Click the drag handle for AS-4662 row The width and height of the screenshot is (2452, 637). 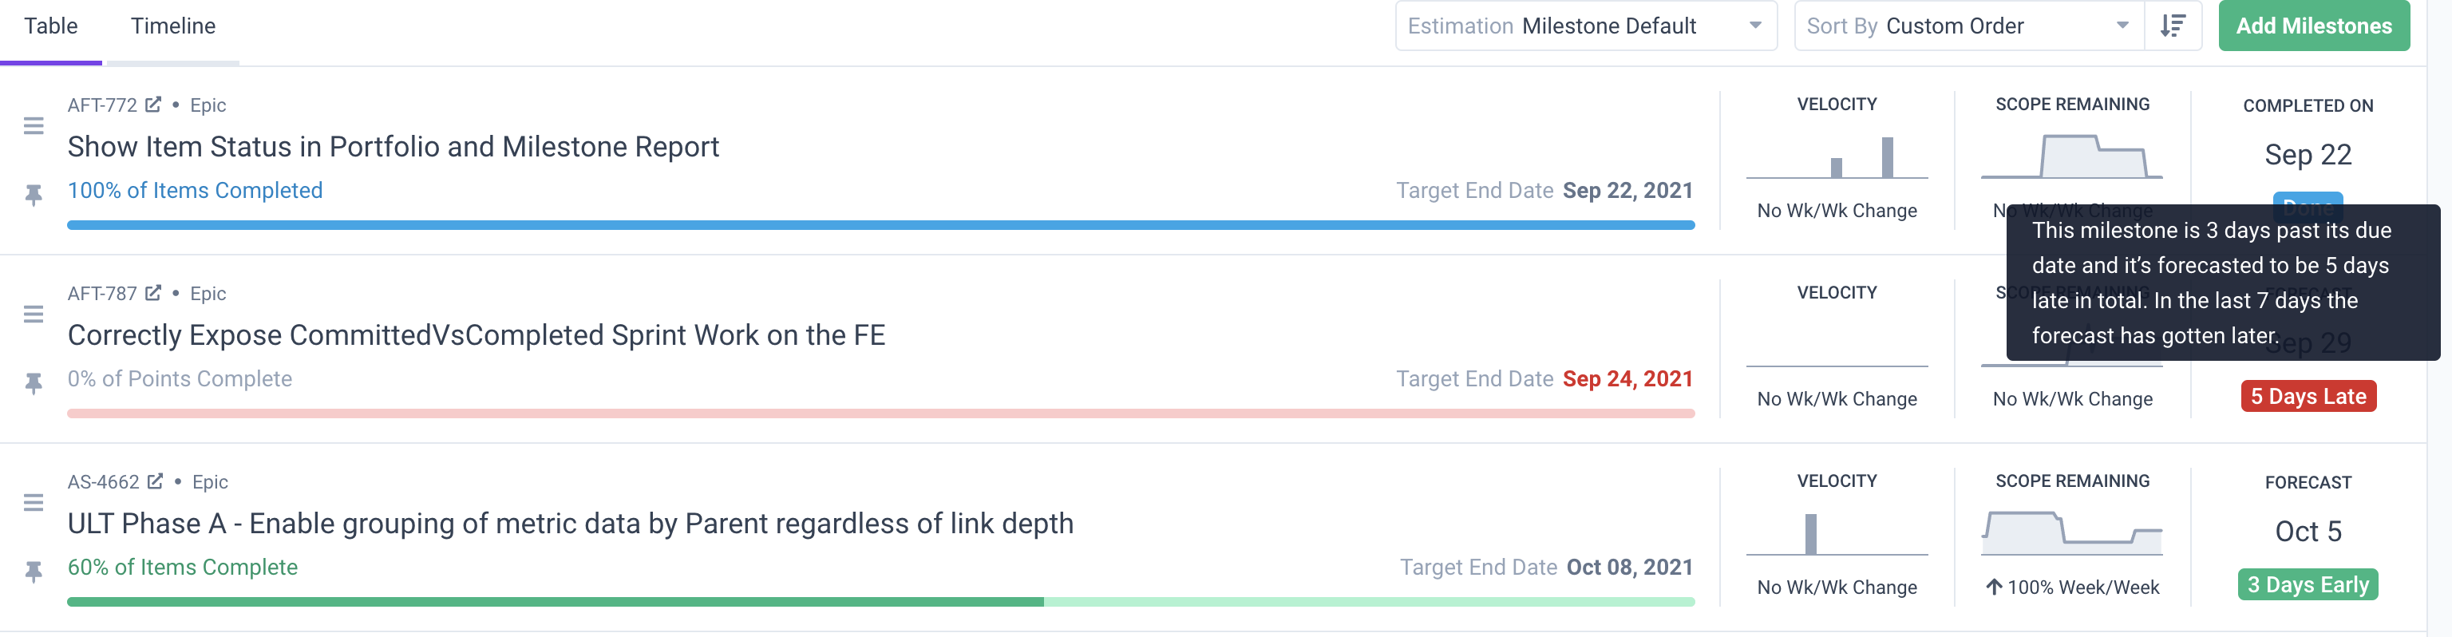pos(34,503)
